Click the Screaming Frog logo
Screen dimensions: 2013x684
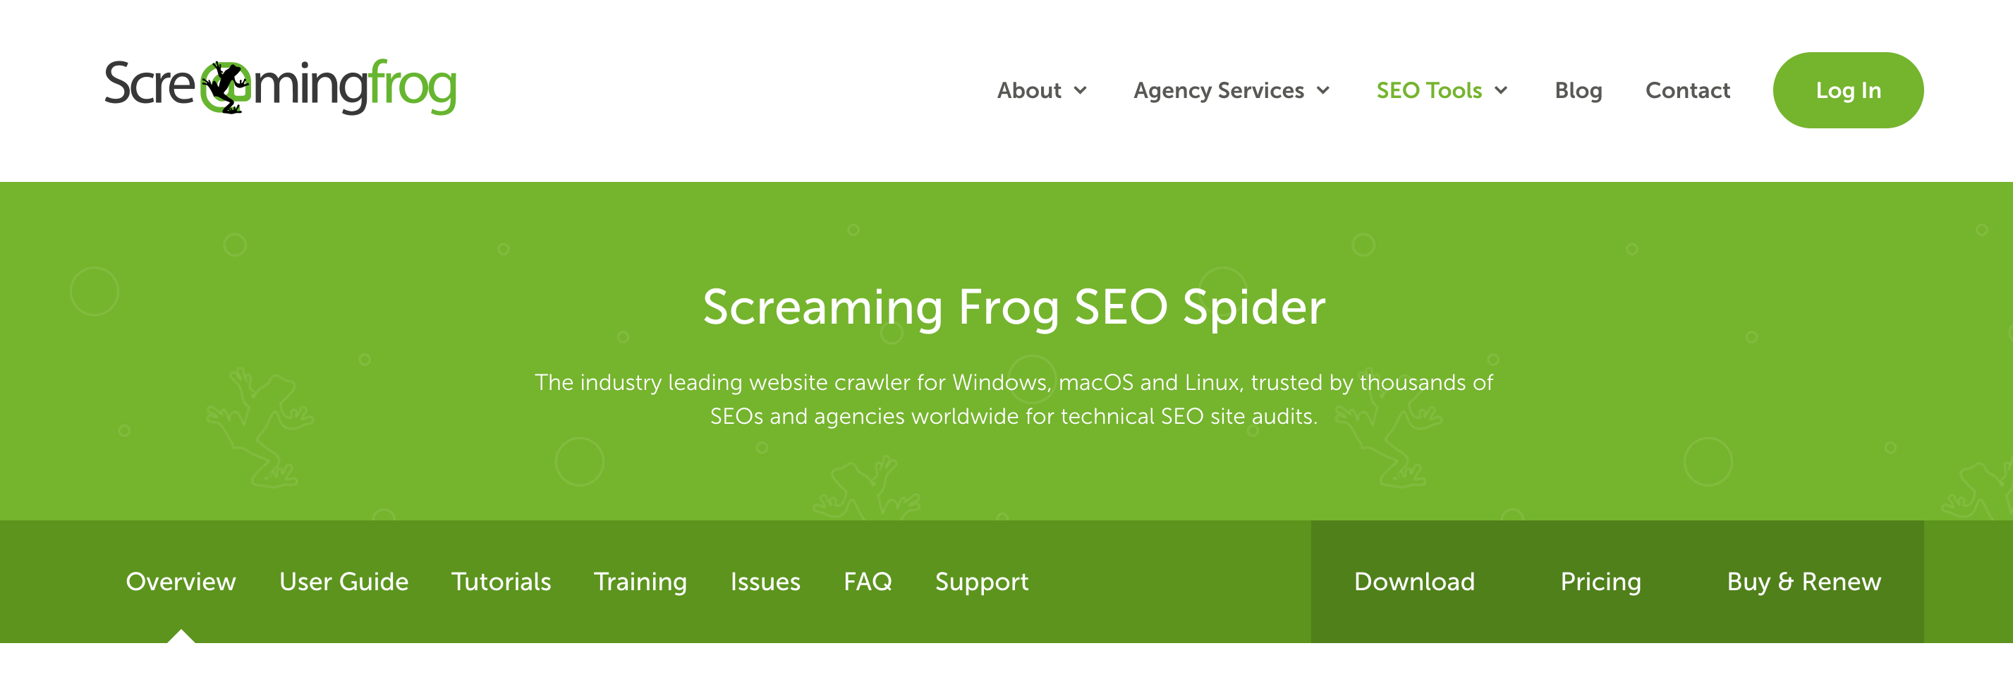pyautogui.click(x=281, y=87)
